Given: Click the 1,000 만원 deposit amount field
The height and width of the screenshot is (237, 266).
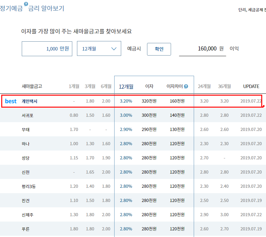Looking at the screenshot, I should click(x=47, y=49).
